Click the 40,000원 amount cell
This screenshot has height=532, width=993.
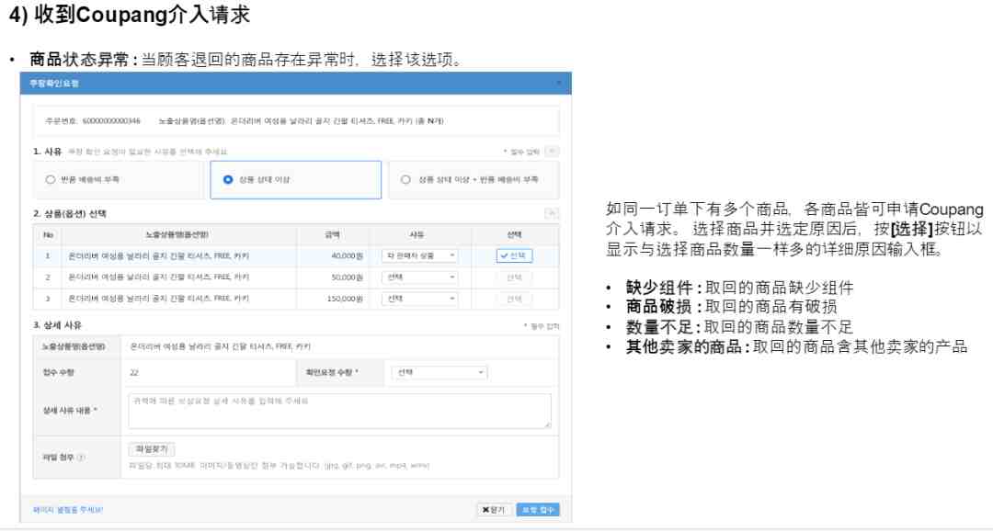click(347, 255)
